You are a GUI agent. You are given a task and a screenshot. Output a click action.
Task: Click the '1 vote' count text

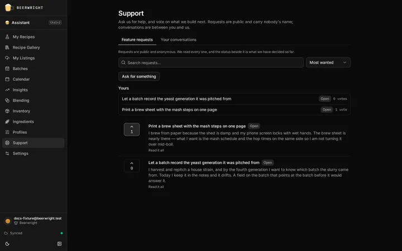click(341, 110)
